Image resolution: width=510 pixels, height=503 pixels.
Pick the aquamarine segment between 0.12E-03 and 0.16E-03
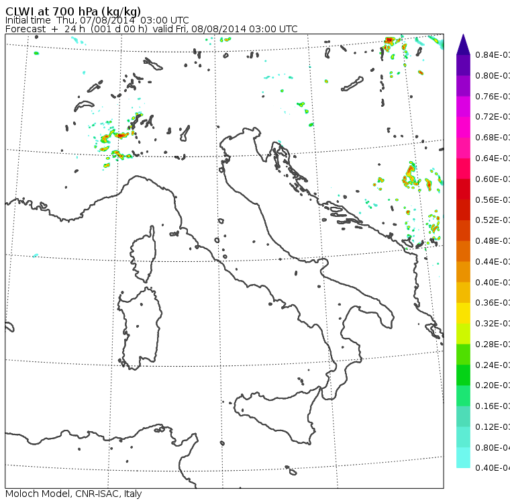tap(463, 417)
